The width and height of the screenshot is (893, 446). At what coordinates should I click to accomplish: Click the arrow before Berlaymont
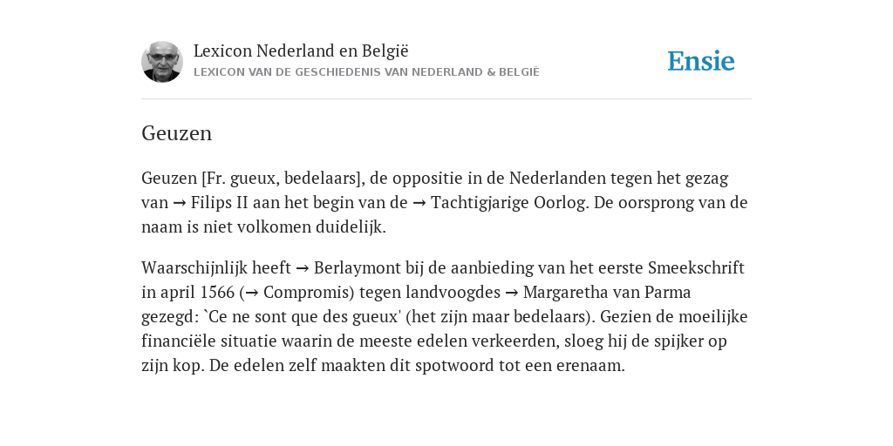click(x=303, y=268)
